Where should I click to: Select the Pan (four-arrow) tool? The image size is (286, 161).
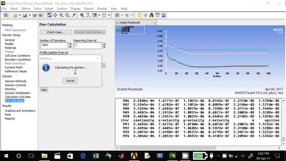(55, 15)
